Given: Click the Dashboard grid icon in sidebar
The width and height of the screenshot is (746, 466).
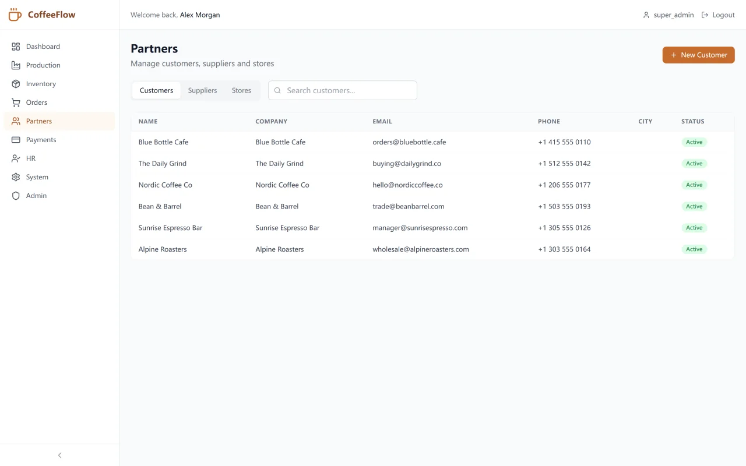Looking at the screenshot, I should point(16,47).
